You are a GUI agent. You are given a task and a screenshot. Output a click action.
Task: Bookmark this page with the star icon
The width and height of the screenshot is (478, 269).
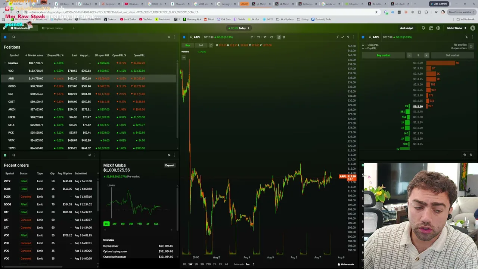[x=376, y=12]
